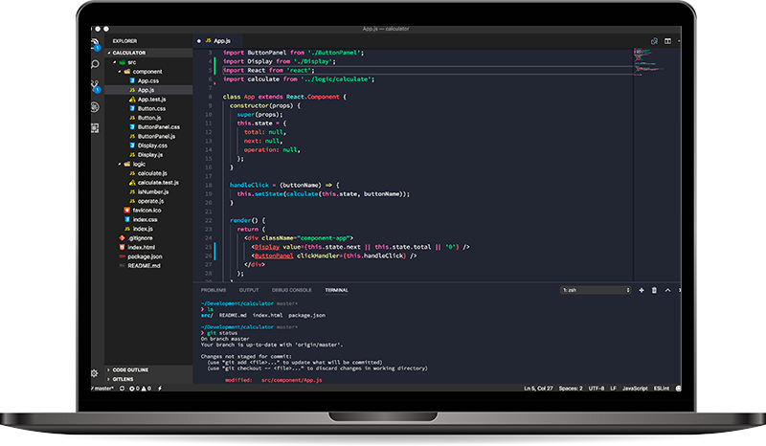The image size is (766, 446).
Task: Click the split editor icon
Action: [x=667, y=41]
